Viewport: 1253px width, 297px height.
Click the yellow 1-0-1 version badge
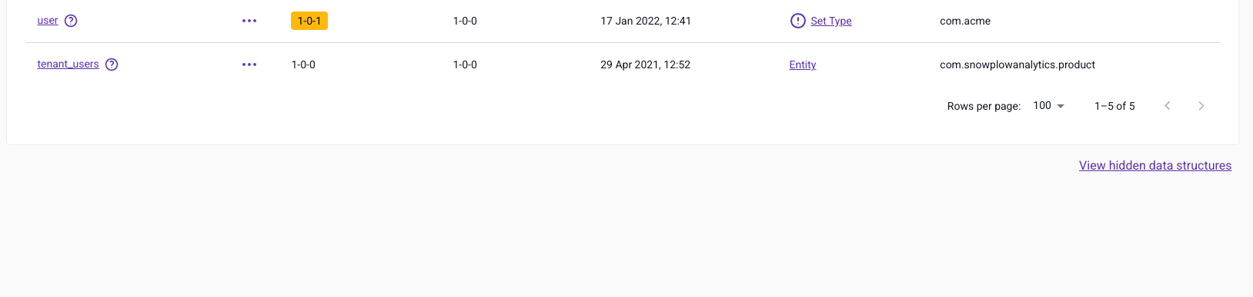tap(309, 21)
